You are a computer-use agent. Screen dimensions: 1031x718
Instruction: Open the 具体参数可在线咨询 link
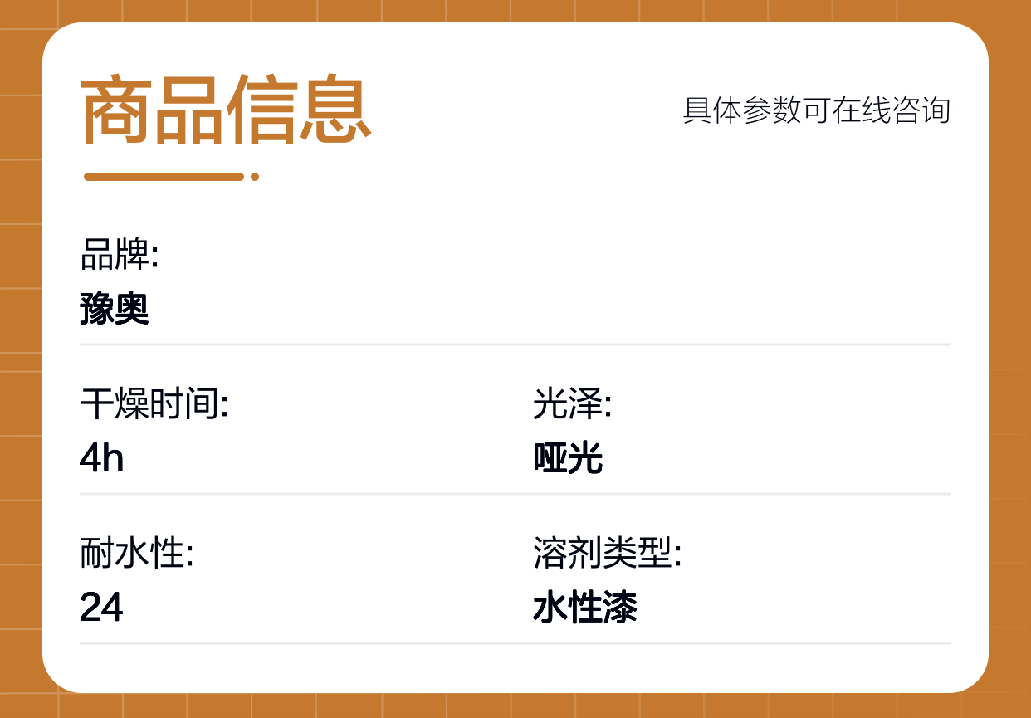pos(816,110)
